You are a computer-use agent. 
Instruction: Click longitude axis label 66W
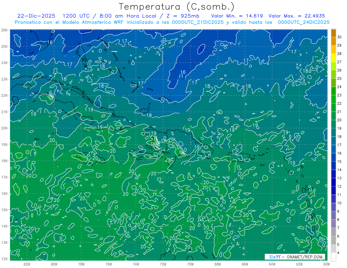pyautogui.click(x=245, y=264)
